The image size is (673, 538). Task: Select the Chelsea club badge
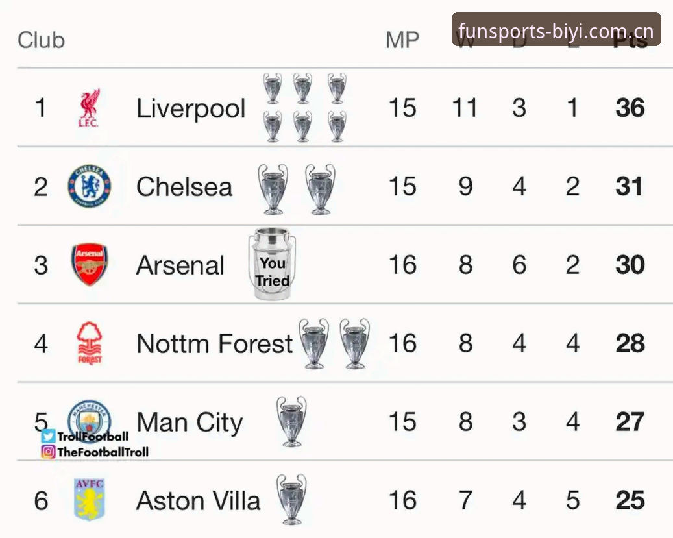pyautogui.click(x=90, y=186)
